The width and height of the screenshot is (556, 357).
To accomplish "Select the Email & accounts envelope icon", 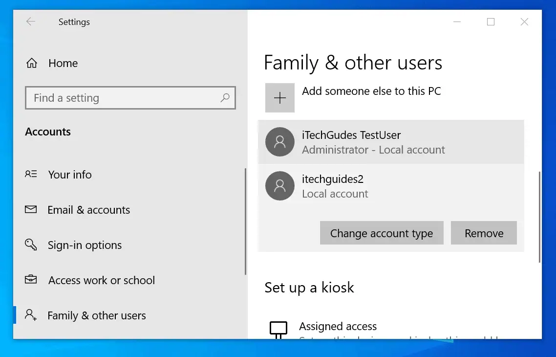I will coord(31,210).
